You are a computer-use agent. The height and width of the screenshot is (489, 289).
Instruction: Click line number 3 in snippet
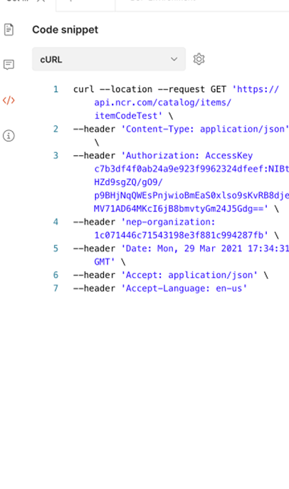[x=56, y=155]
